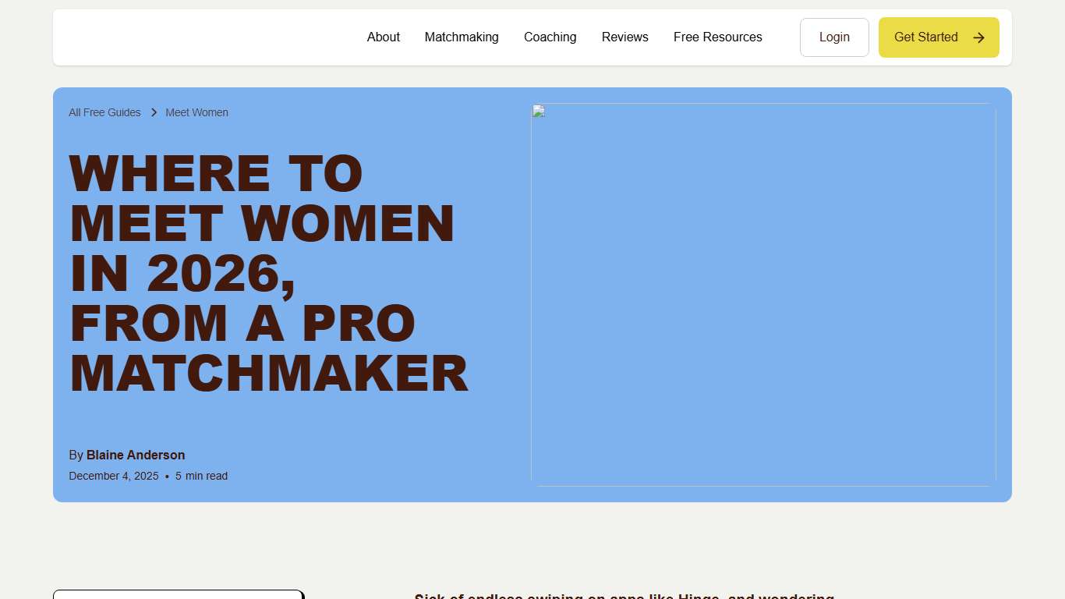Click the rounded card below the article header
1065x599 pixels.
click(x=178, y=596)
